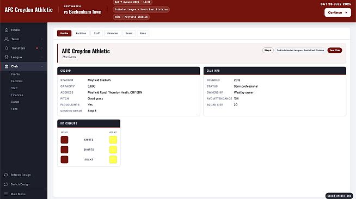356x199 pixels.
Task: Click the red Transfers notification dot
Action: click(x=37, y=48)
